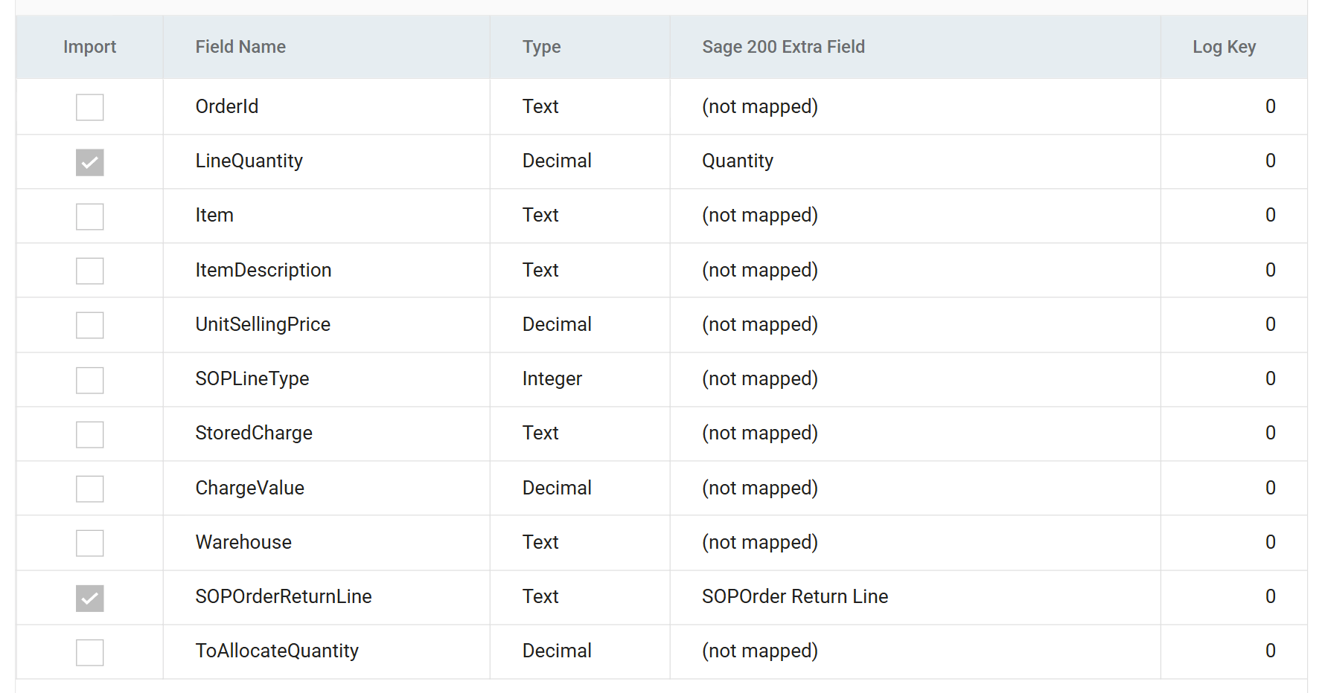Tick the Warehouse import checkbox
Screen dimensions: 1322x693
coord(89,543)
